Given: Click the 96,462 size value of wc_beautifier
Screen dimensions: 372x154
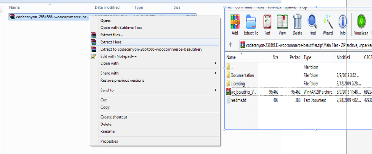Looking at the screenshot, I should pos(274,92).
